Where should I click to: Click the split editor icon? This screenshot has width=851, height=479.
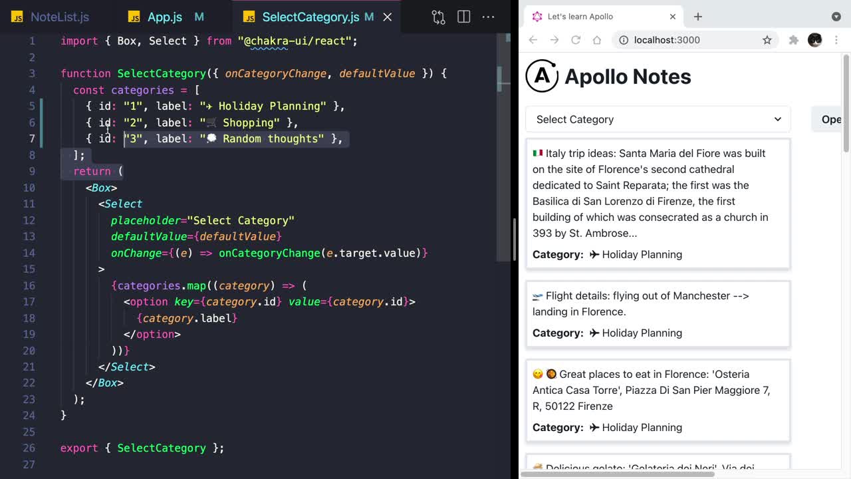[464, 17]
